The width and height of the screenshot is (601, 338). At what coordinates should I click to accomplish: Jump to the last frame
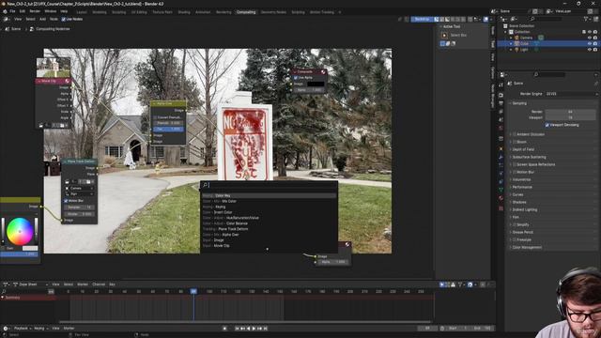click(265, 329)
